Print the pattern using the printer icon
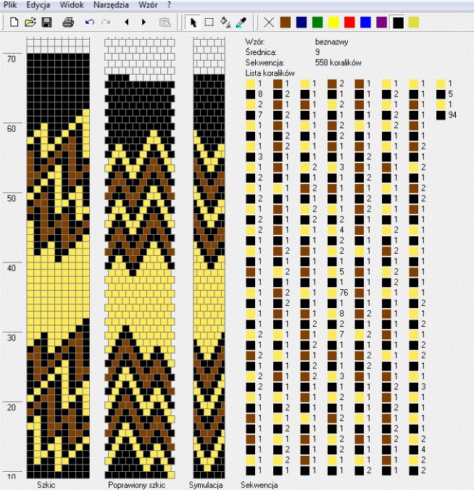Viewport: 474px width, 490px height. pyautogui.click(x=68, y=22)
